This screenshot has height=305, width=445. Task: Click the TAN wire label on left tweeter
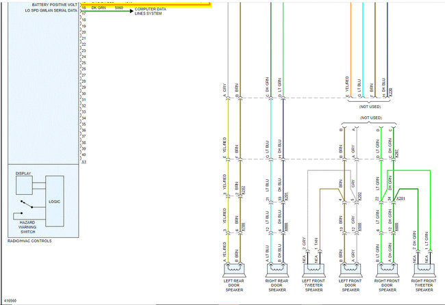point(316,241)
